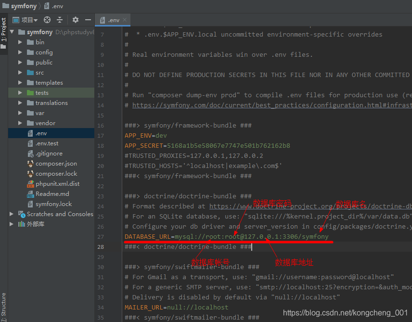The image size is (412, 322).
Task: Select the bin folder icon
Action: coord(30,42)
